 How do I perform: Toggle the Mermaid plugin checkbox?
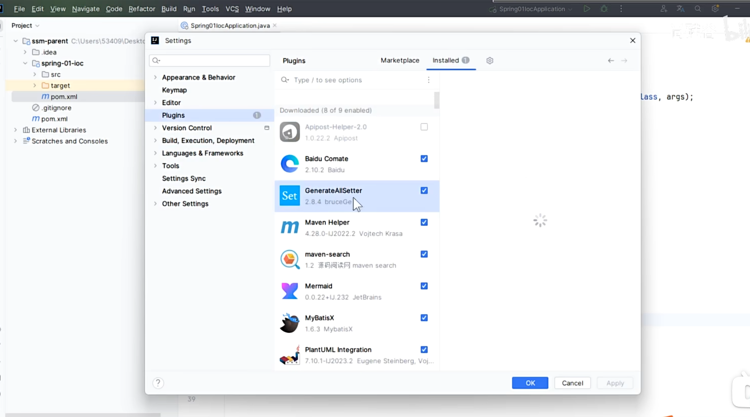[x=424, y=286]
